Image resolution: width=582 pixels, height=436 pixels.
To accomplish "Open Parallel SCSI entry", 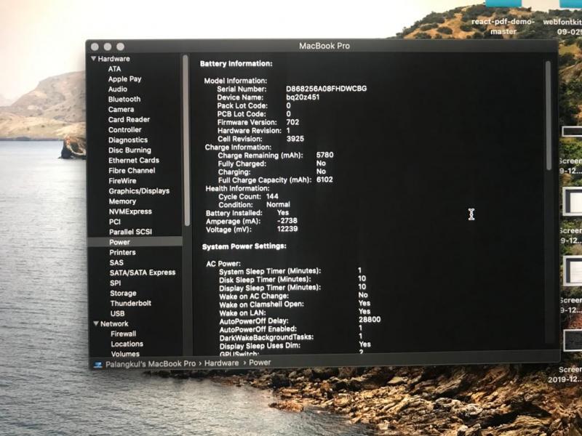I will [x=130, y=232].
